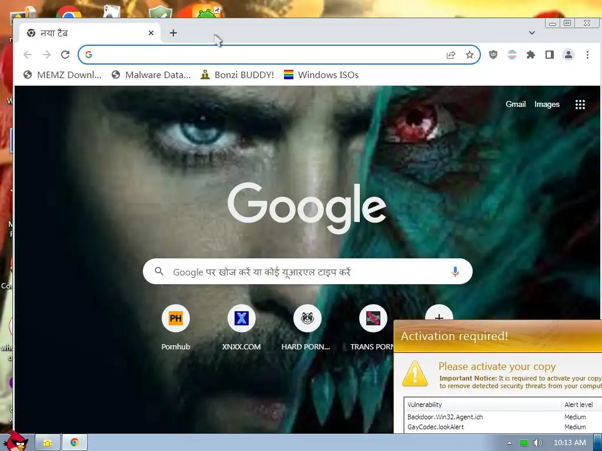Screen dimensions: 602x451
Task: Open the uBlock shield extension icon
Action: pyautogui.click(x=493, y=55)
